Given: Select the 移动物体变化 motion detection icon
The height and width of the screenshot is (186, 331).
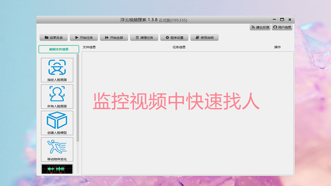Looking at the screenshot, I should (x=57, y=149).
